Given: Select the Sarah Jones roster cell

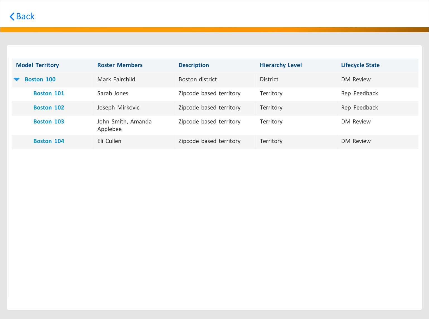Looking at the screenshot, I should [x=113, y=94].
